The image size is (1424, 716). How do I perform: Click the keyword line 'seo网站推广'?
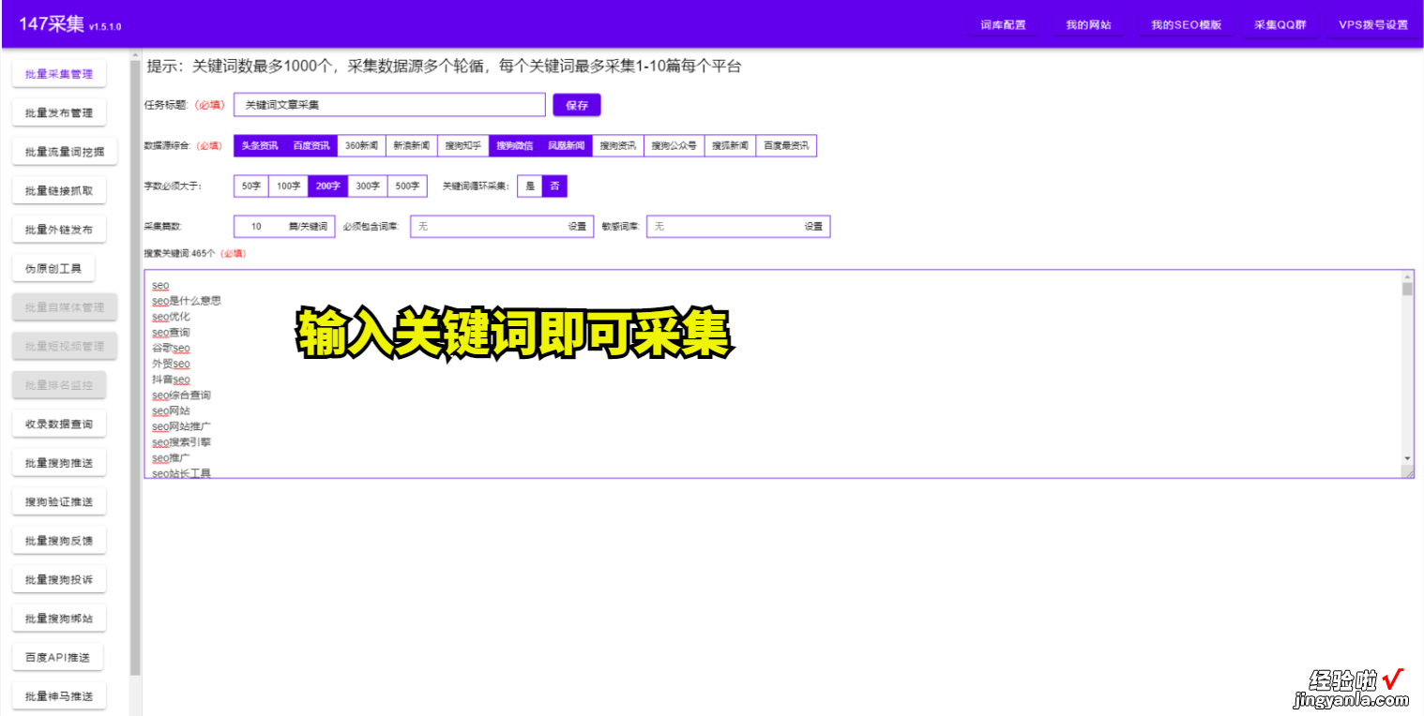pyautogui.click(x=181, y=426)
